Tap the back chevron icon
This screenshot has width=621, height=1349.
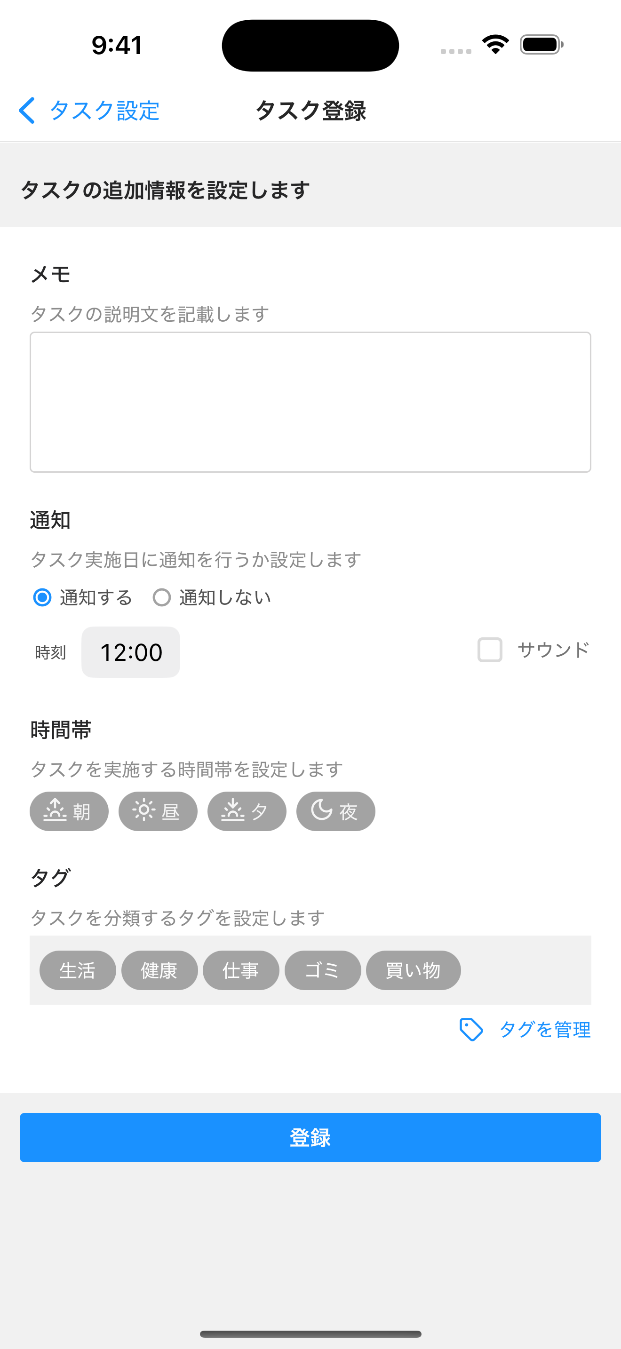[x=27, y=111]
